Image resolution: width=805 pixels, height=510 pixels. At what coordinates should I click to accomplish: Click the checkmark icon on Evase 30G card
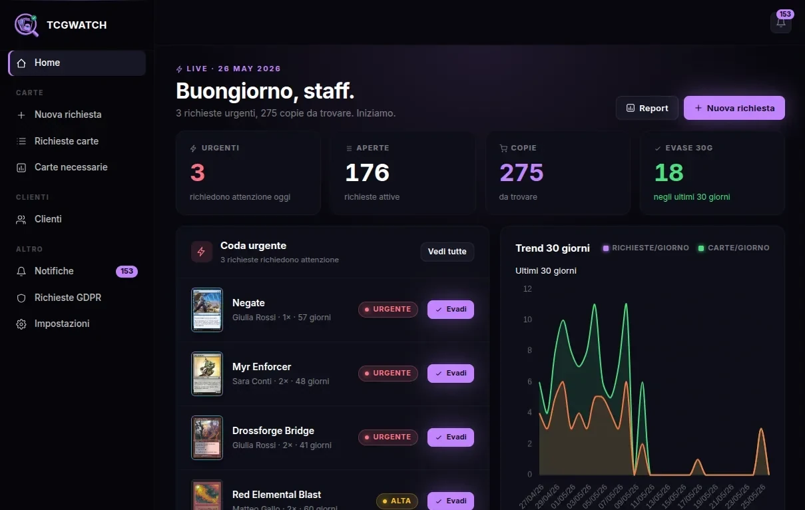658,148
